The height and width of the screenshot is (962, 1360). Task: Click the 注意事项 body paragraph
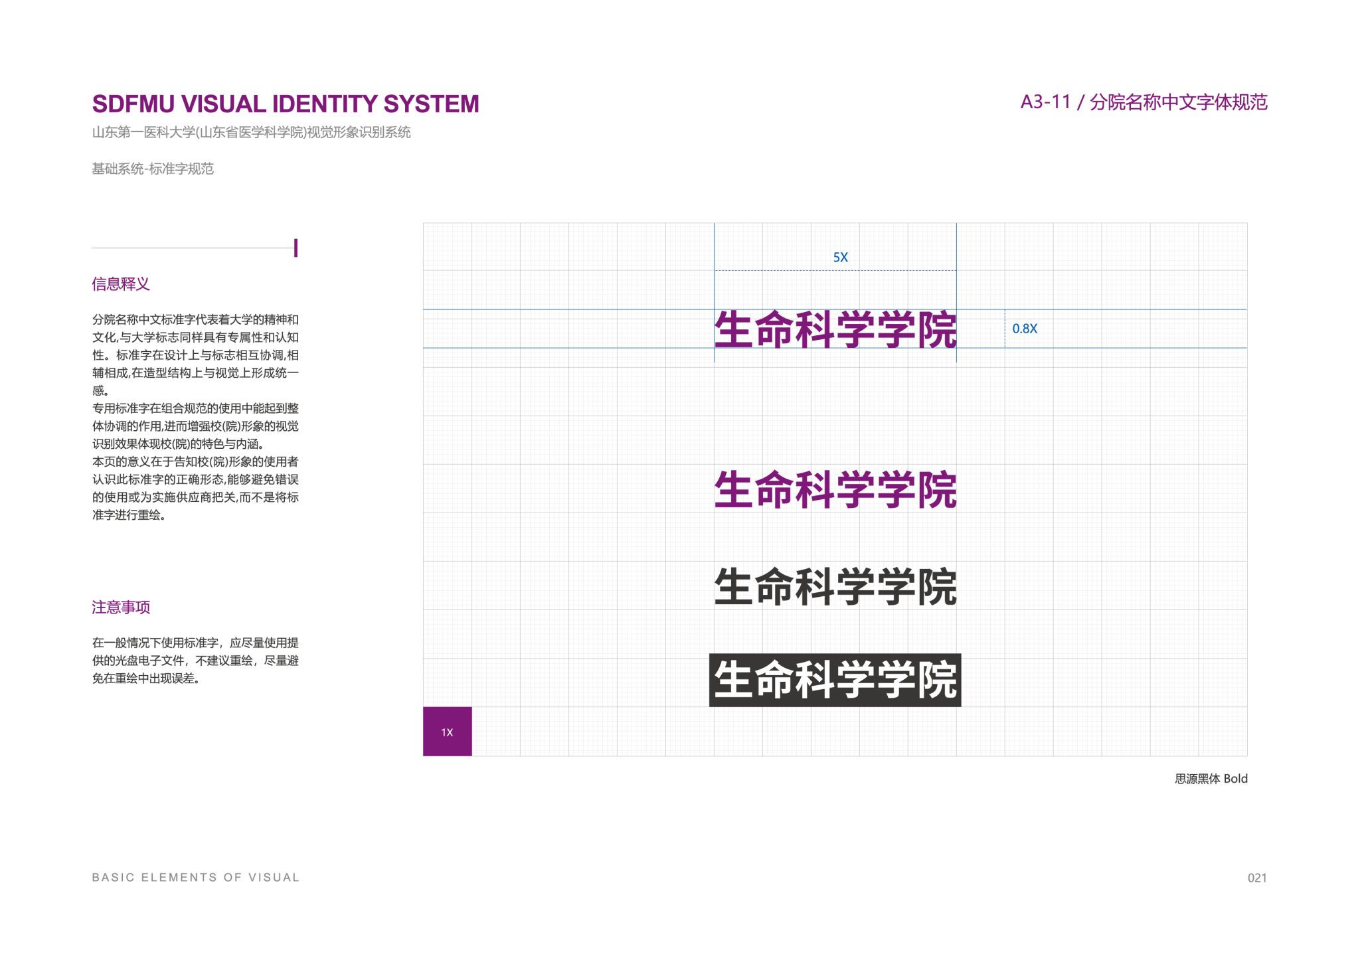click(195, 661)
